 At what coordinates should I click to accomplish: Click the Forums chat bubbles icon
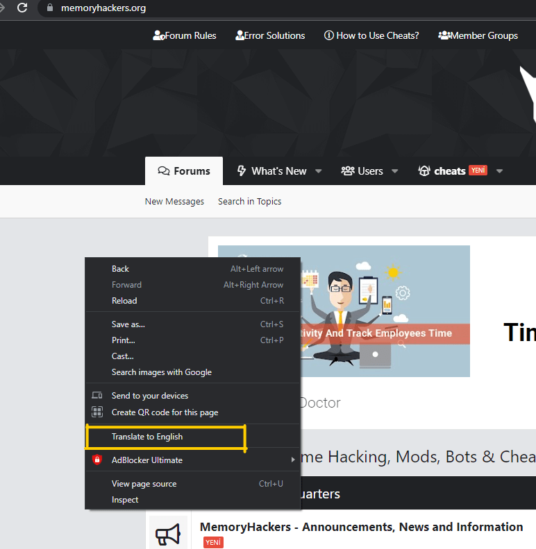[163, 171]
